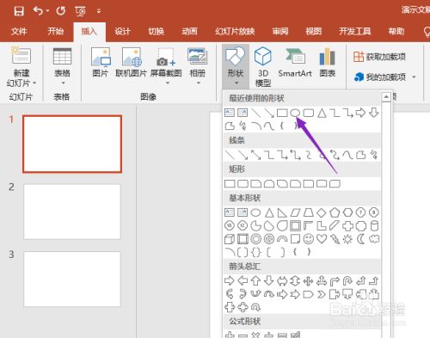Open the 文件 tab
This screenshot has height=338, width=430.
tap(19, 31)
